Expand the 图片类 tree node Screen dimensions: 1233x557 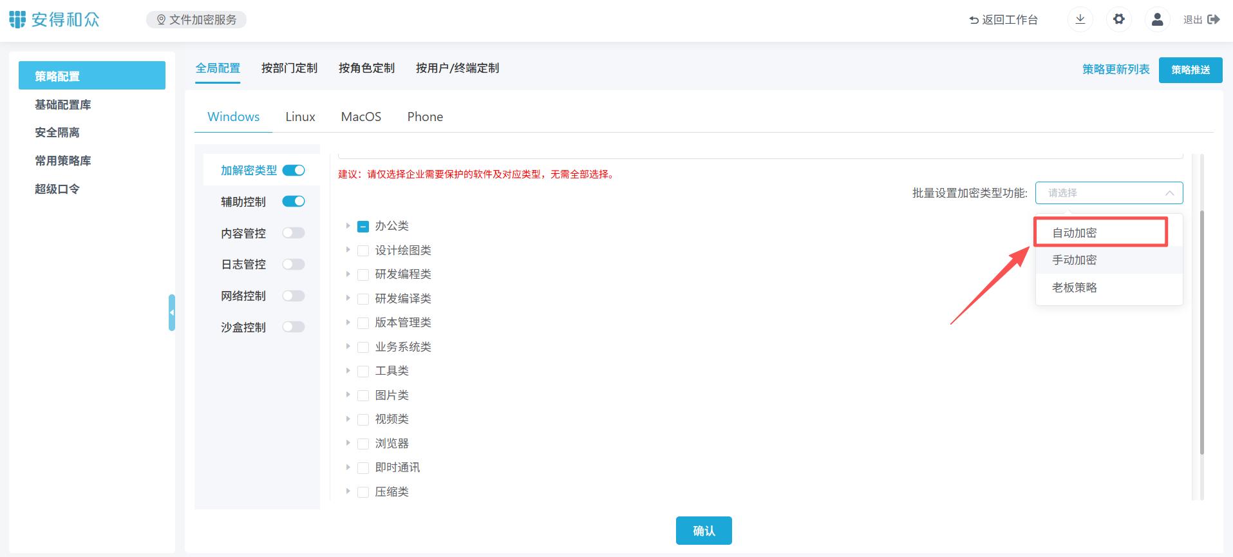(348, 395)
